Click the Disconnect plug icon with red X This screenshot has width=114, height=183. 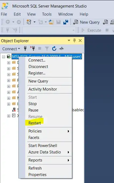tap(32, 48)
